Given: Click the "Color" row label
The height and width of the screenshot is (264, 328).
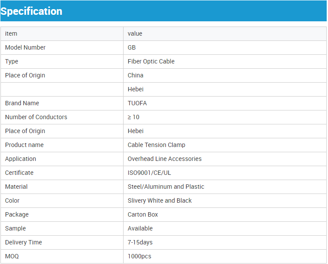Looking at the screenshot, I should [12, 201].
